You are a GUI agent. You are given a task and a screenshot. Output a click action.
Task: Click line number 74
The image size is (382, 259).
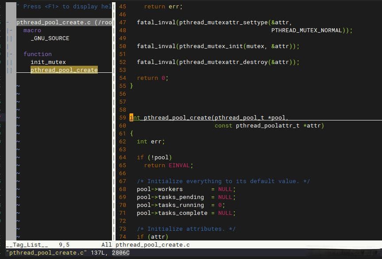(x=123, y=236)
